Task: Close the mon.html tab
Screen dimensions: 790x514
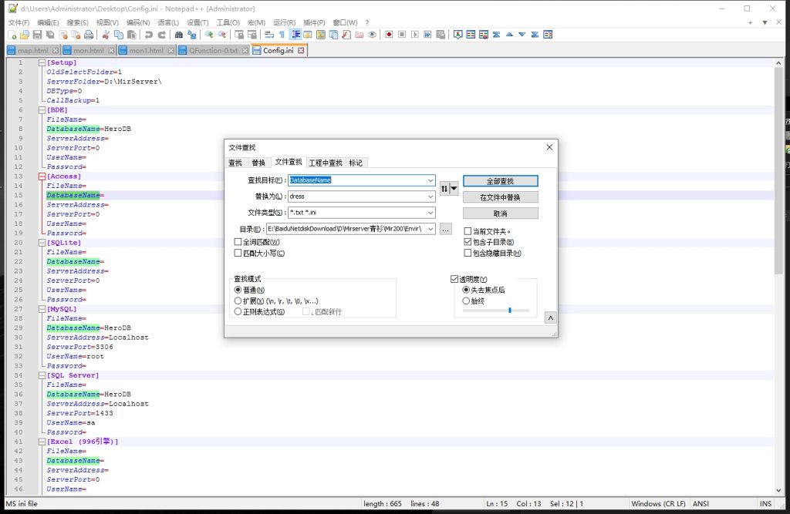Action: coord(111,50)
